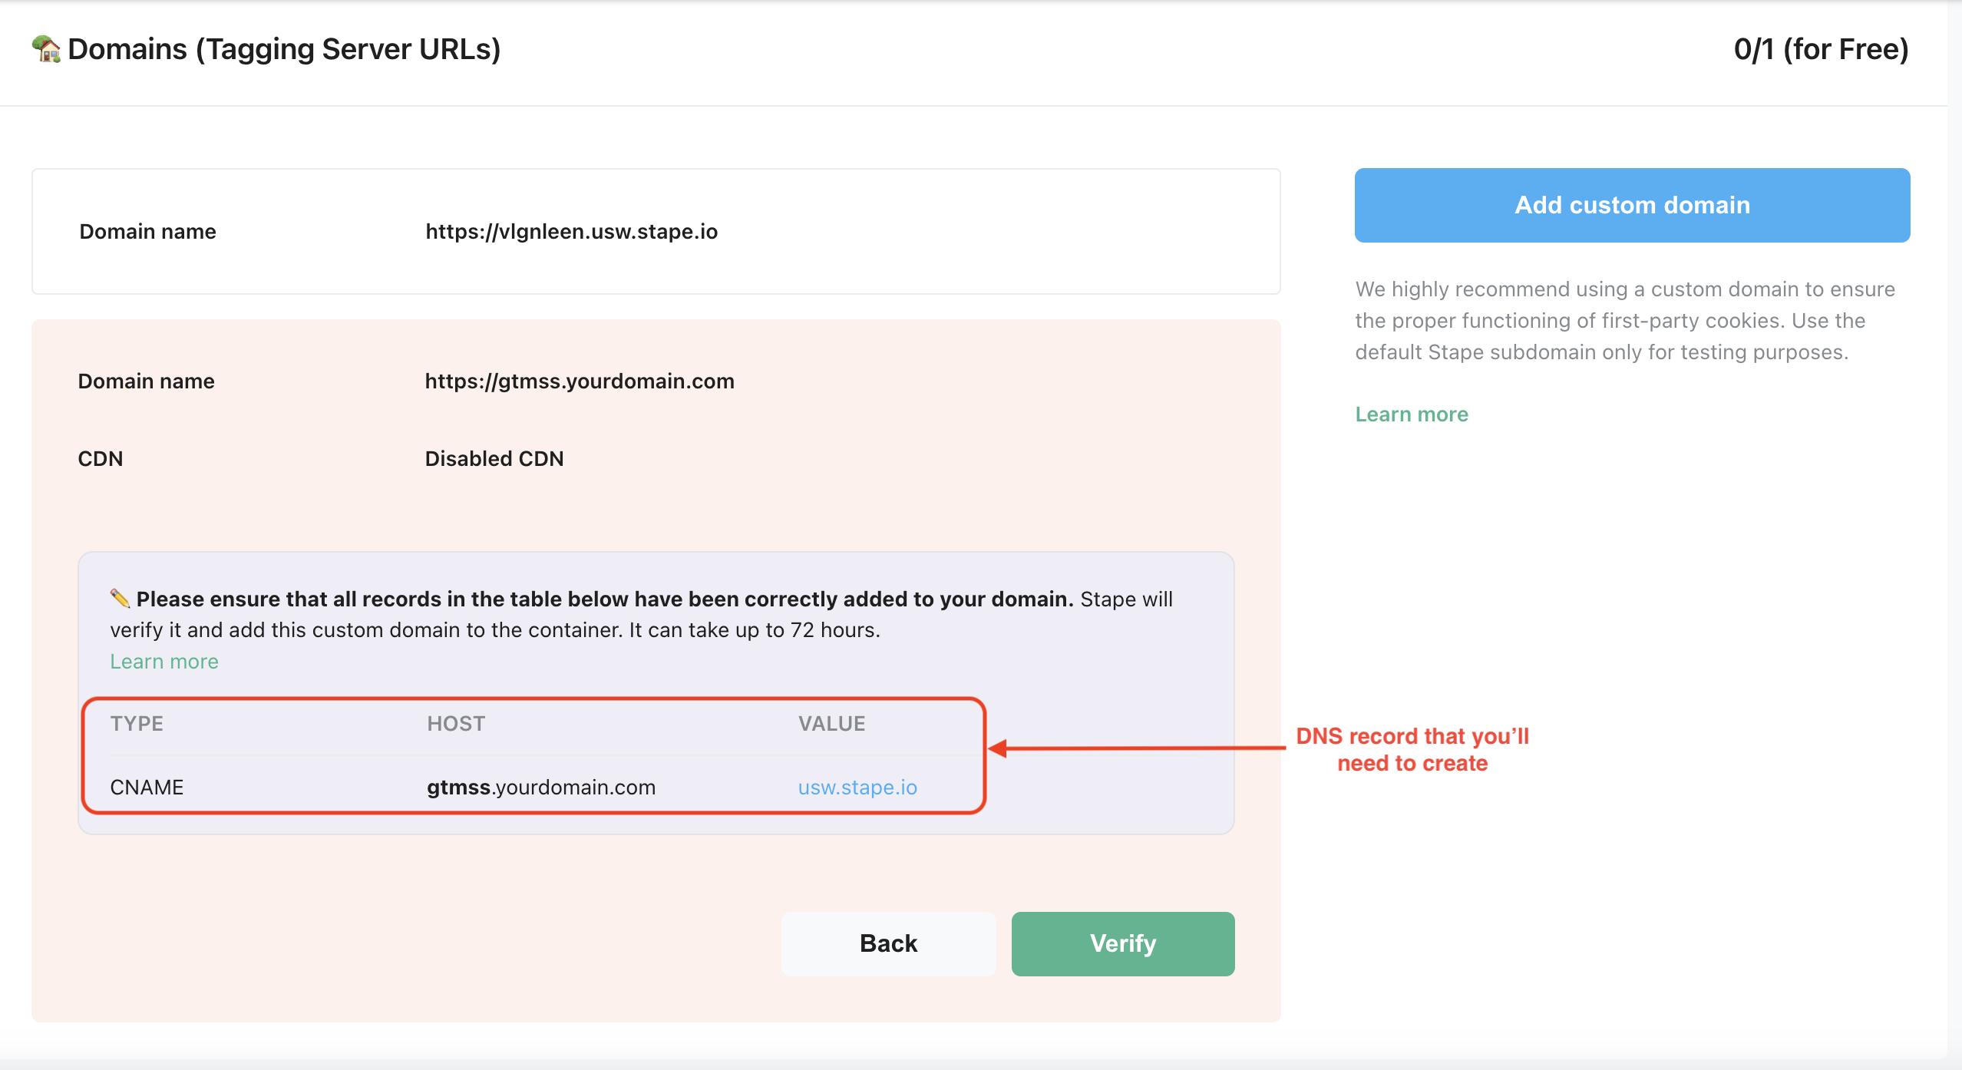
Task: Select the https://gtmss.yourdomain.com domain URL
Action: pyautogui.click(x=580, y=381)
